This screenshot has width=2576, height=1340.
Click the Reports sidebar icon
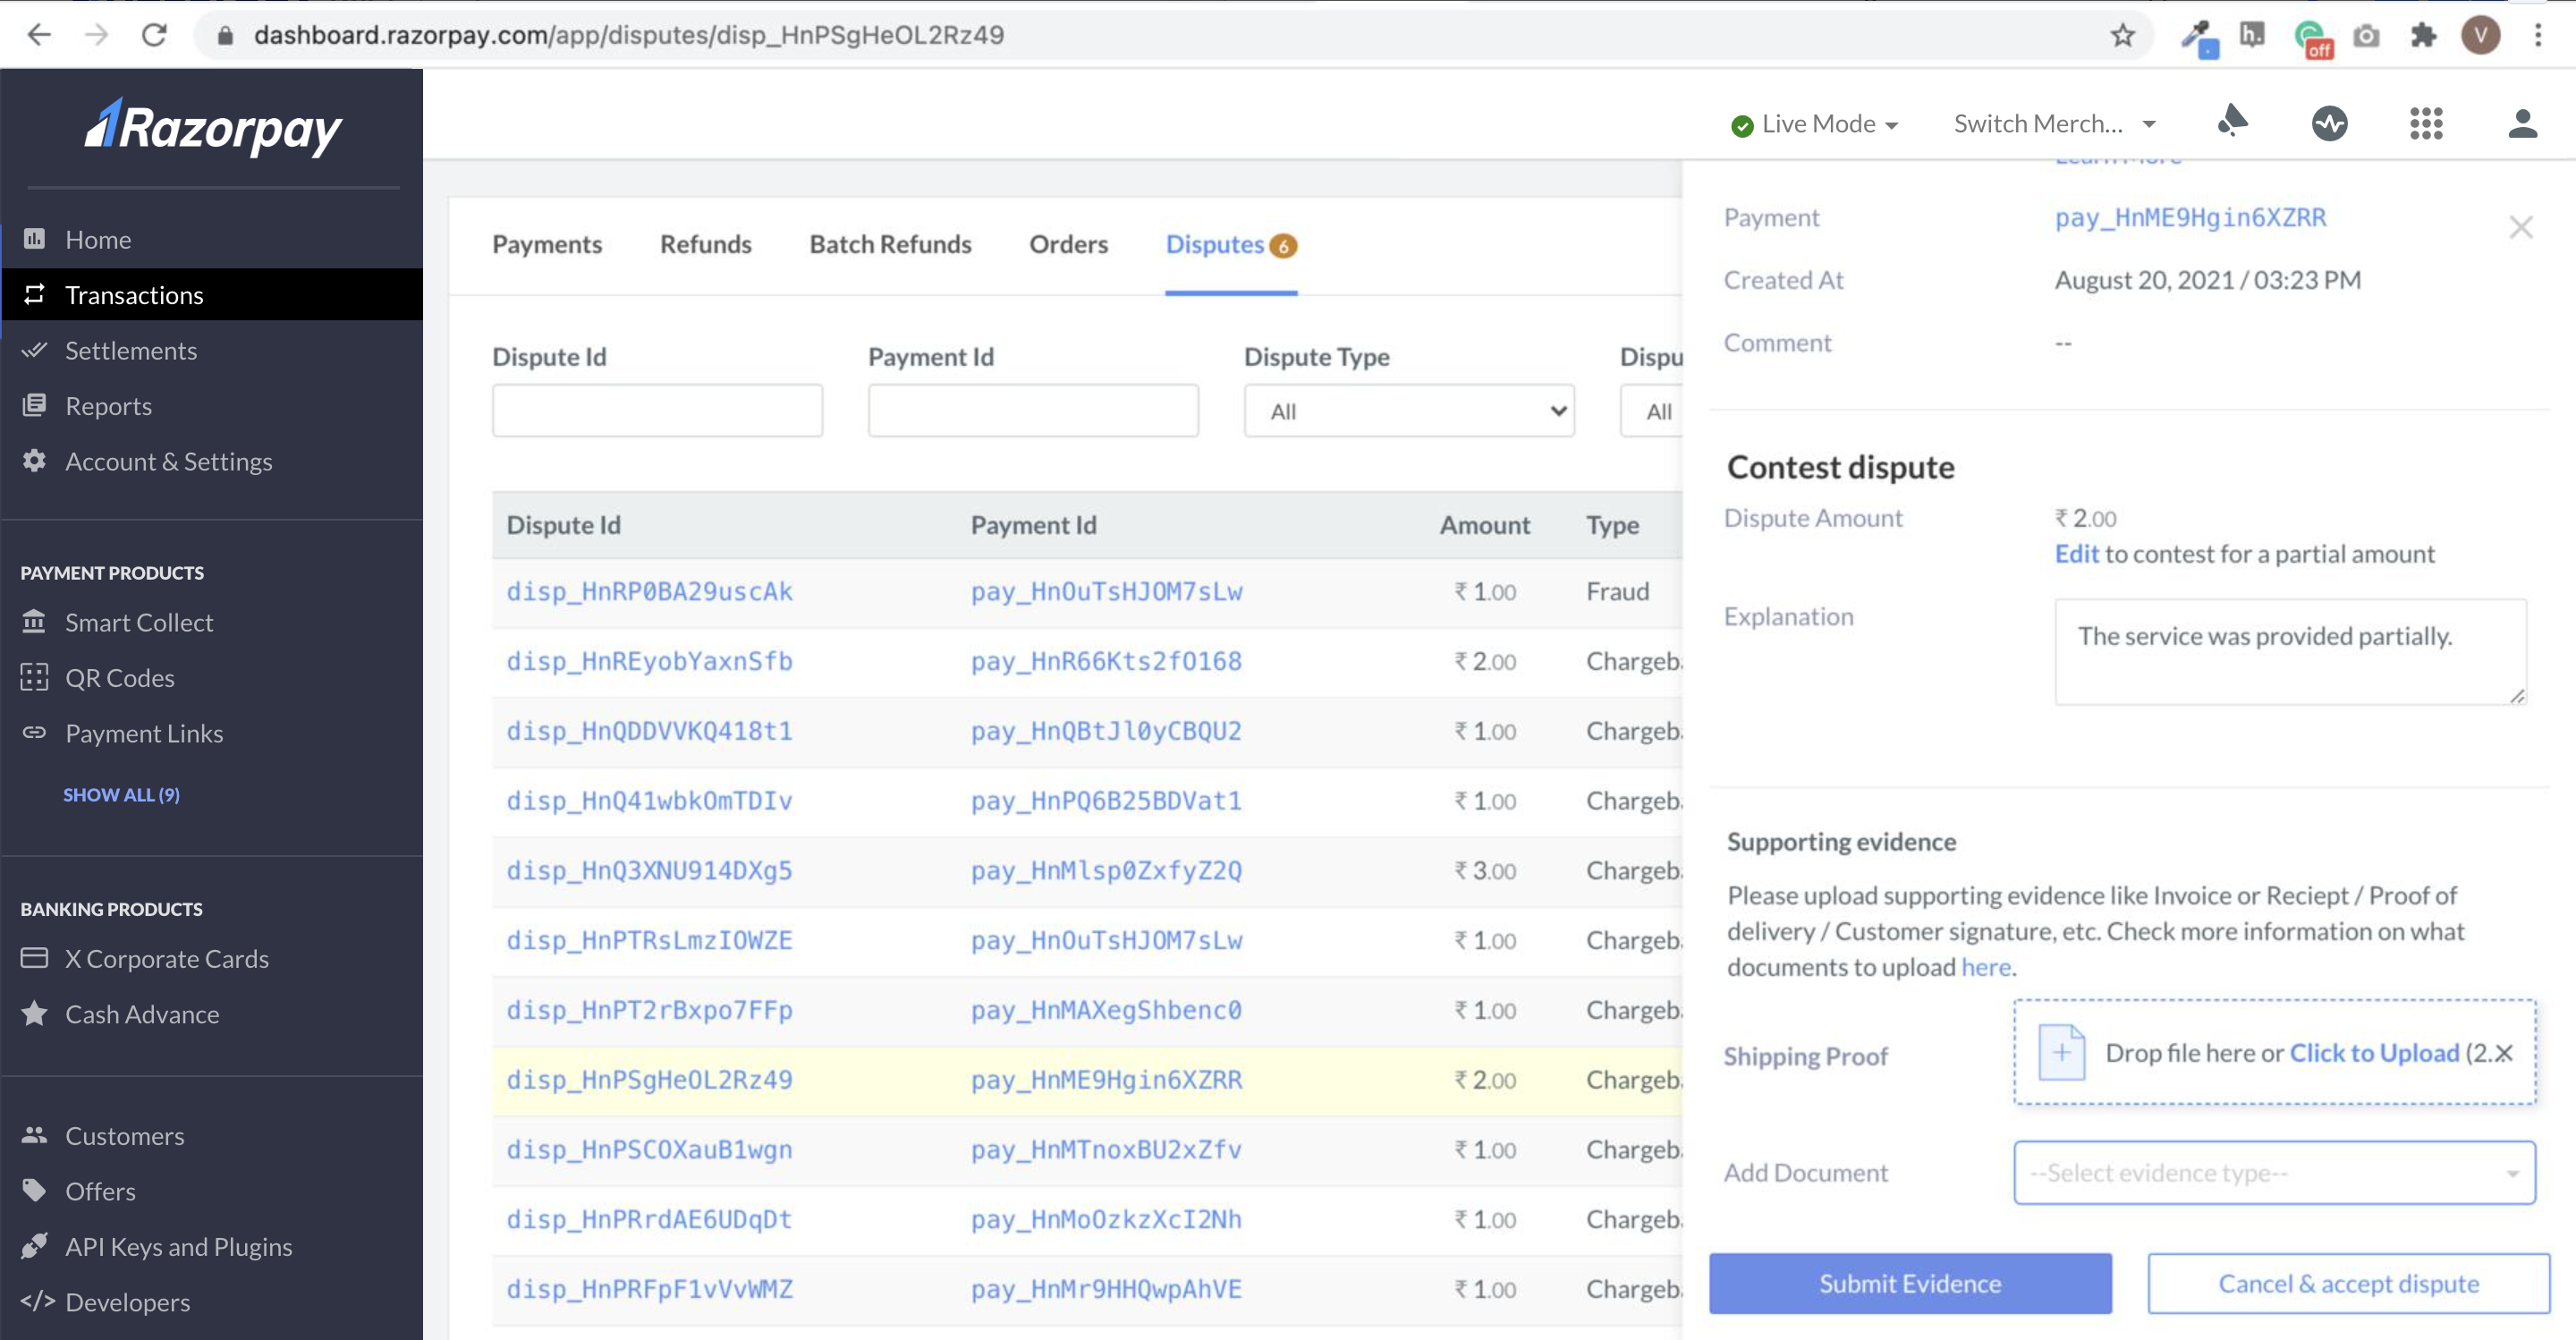34,404
